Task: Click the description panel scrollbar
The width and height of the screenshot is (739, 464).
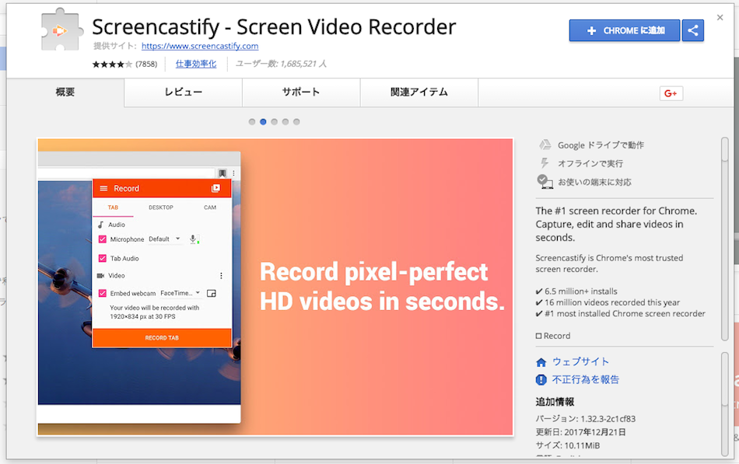Action: point(725,239)
